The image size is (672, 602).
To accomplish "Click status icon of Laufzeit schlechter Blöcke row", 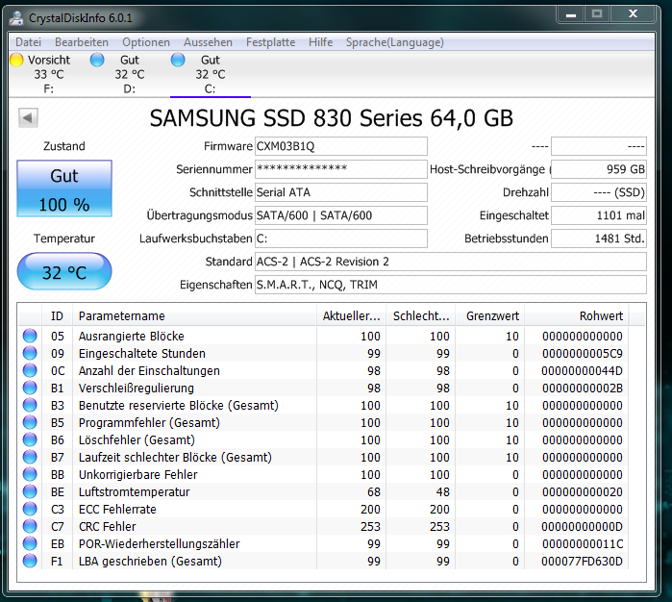I will (x=30, y=457).
